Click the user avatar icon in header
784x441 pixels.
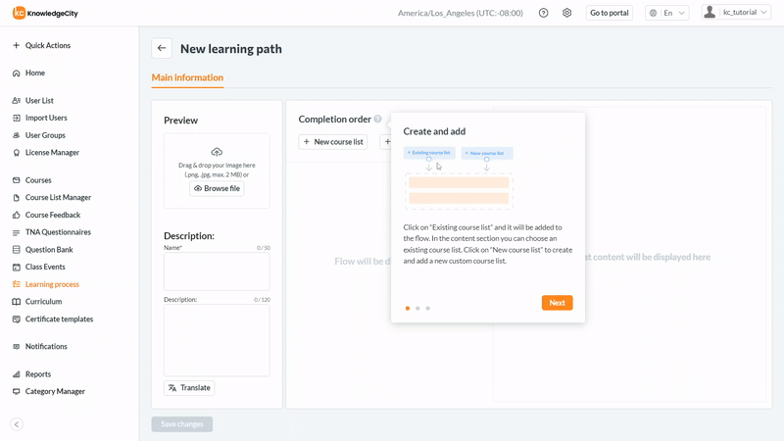tap(710, 13)
